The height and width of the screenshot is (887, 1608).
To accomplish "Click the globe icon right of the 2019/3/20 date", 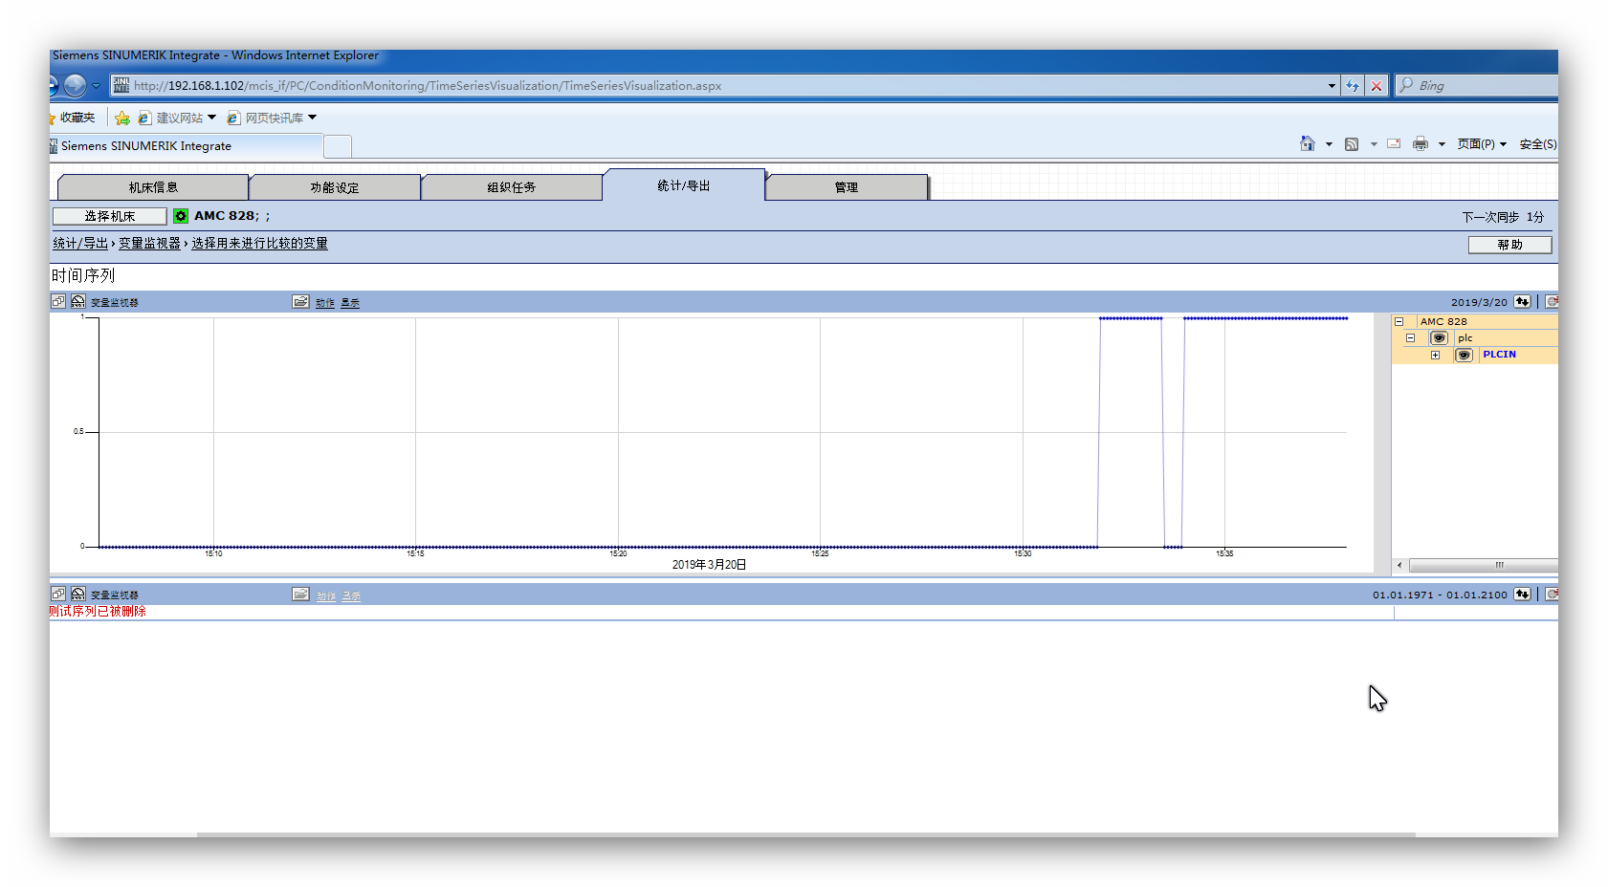I will (1552, 301).
